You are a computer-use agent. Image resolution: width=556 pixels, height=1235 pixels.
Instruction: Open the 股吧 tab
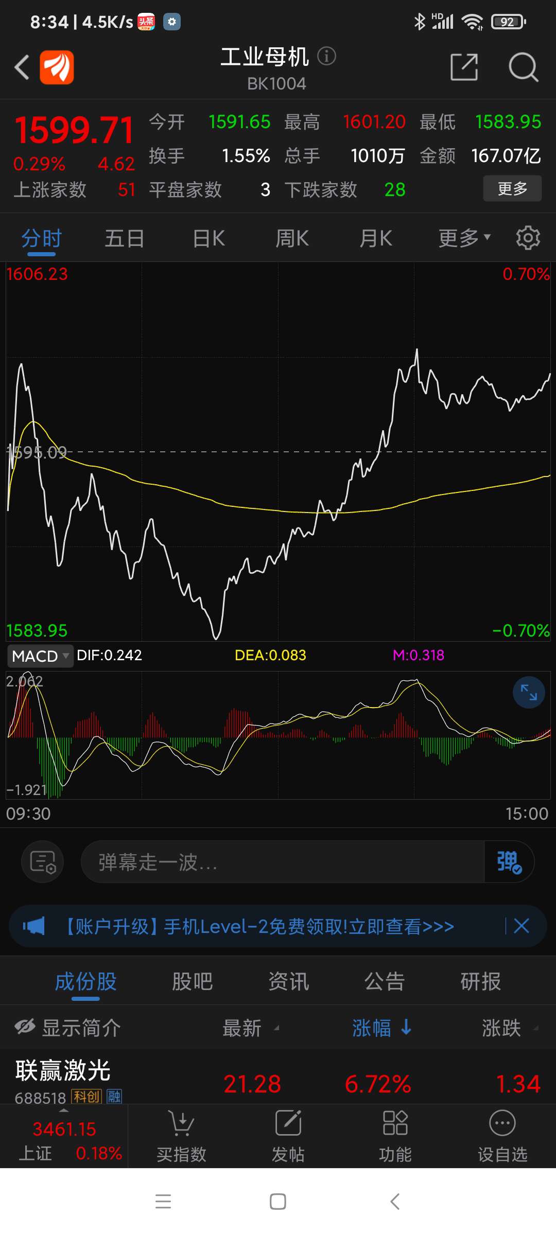click(x=192, y=981)
